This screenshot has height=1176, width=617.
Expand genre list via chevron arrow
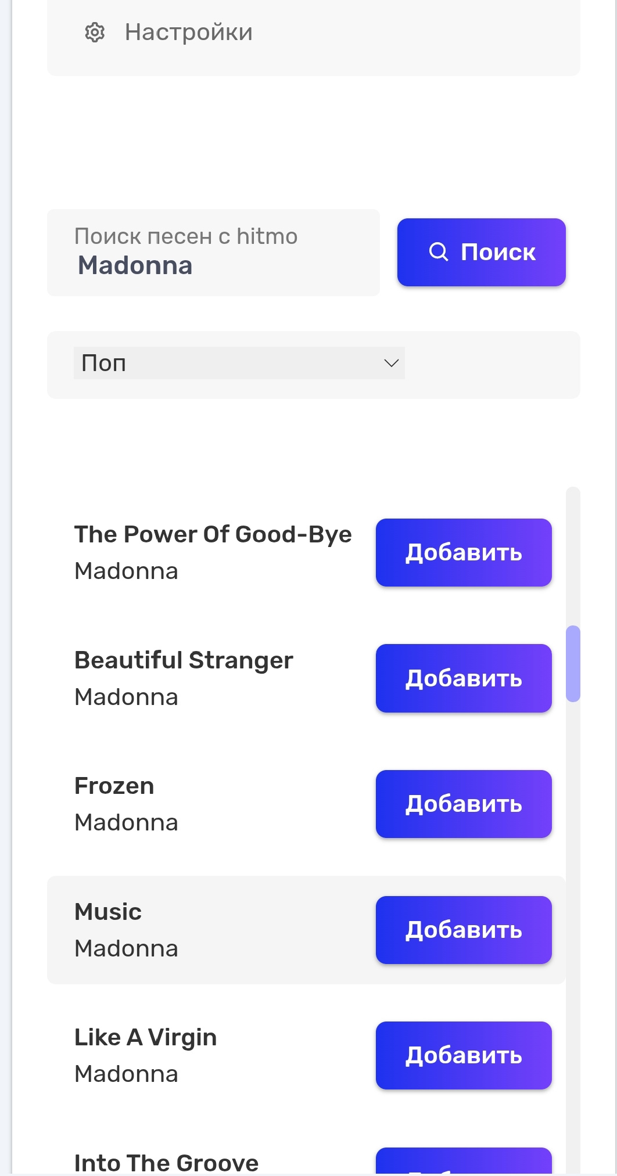tap(392, 364)
